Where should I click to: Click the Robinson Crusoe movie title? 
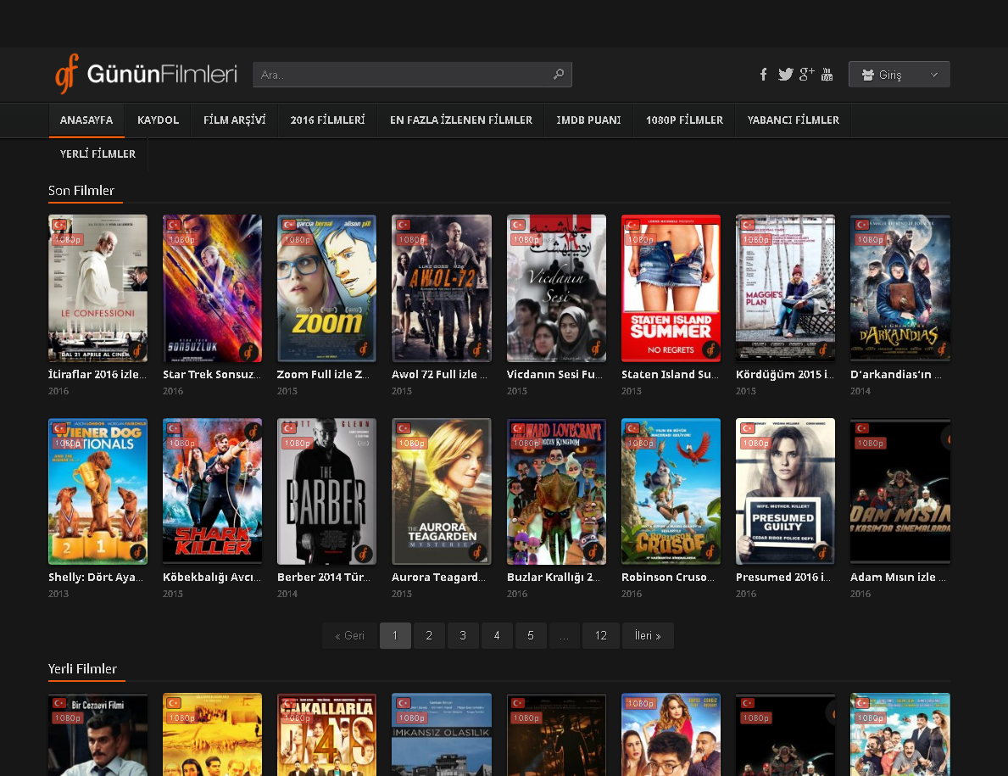(671, 577)
